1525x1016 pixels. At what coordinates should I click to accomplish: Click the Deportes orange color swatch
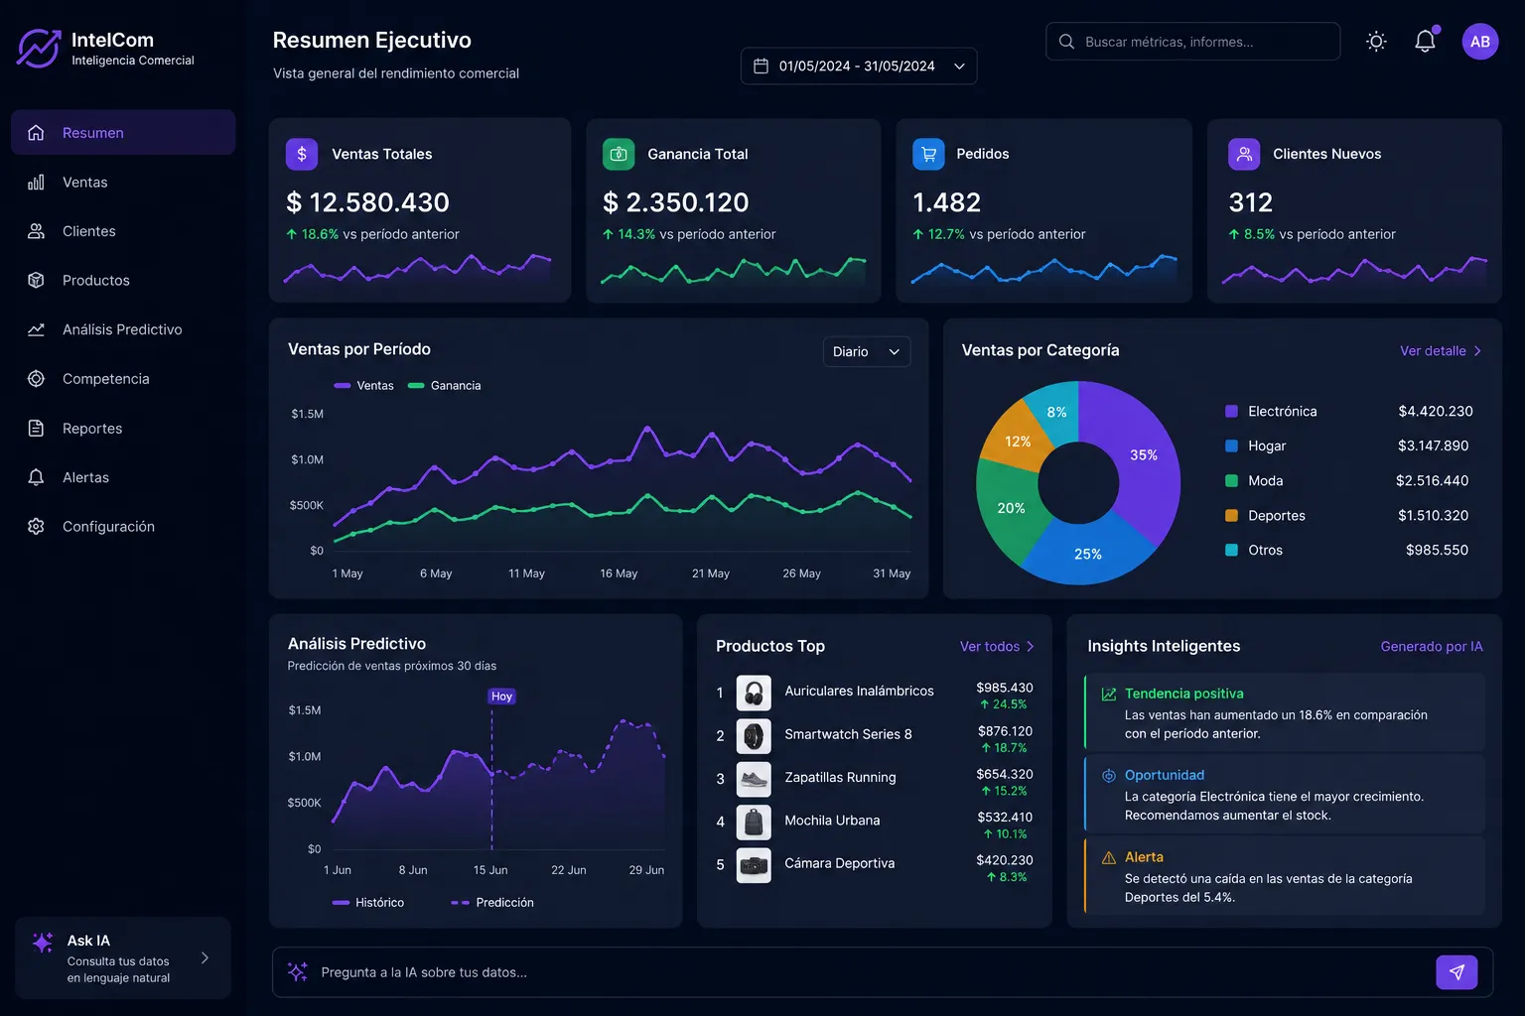pos(1231,516)
